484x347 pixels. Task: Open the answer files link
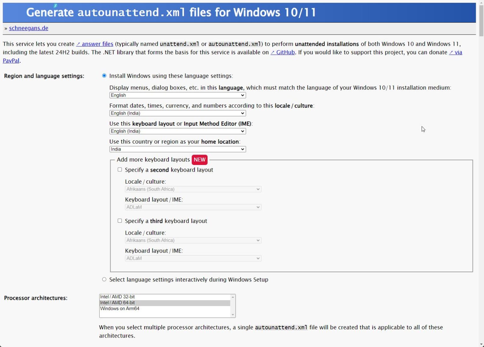coord(95,44)
